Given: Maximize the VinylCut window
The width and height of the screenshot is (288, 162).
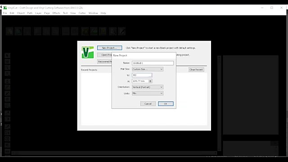Looking at the screenshot, I should (272, 8).
